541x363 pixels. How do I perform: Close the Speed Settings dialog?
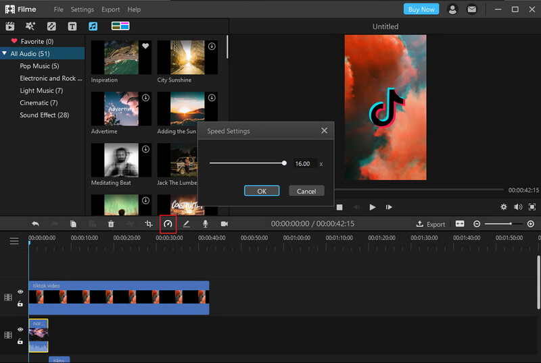click(325, 130)
